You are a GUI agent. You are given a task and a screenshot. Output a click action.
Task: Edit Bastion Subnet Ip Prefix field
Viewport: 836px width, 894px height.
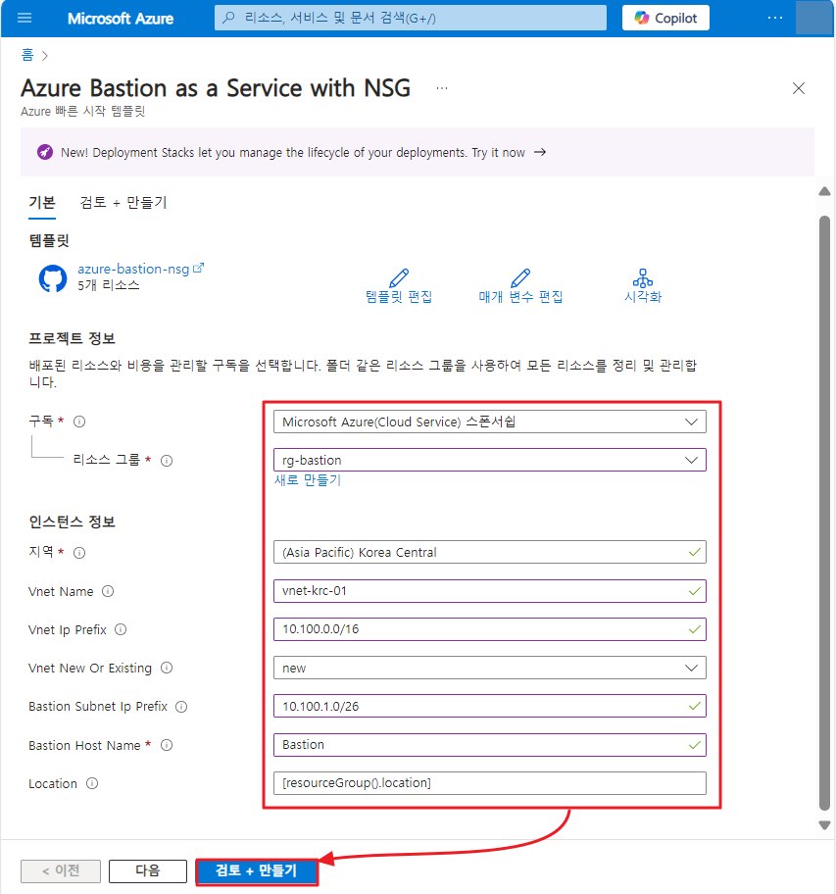[x=489, y=706]
